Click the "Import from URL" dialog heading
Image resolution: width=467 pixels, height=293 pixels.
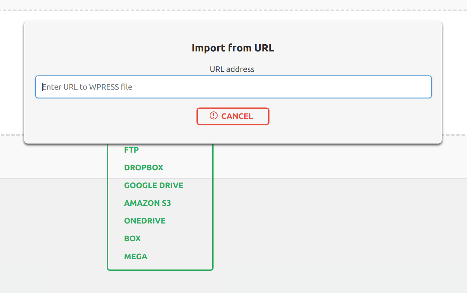pyautogui.click(x=233, y=48)
